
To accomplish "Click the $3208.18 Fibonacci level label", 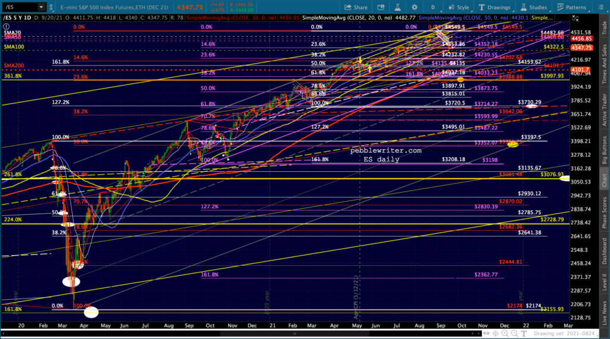I will tap(453, 159).
